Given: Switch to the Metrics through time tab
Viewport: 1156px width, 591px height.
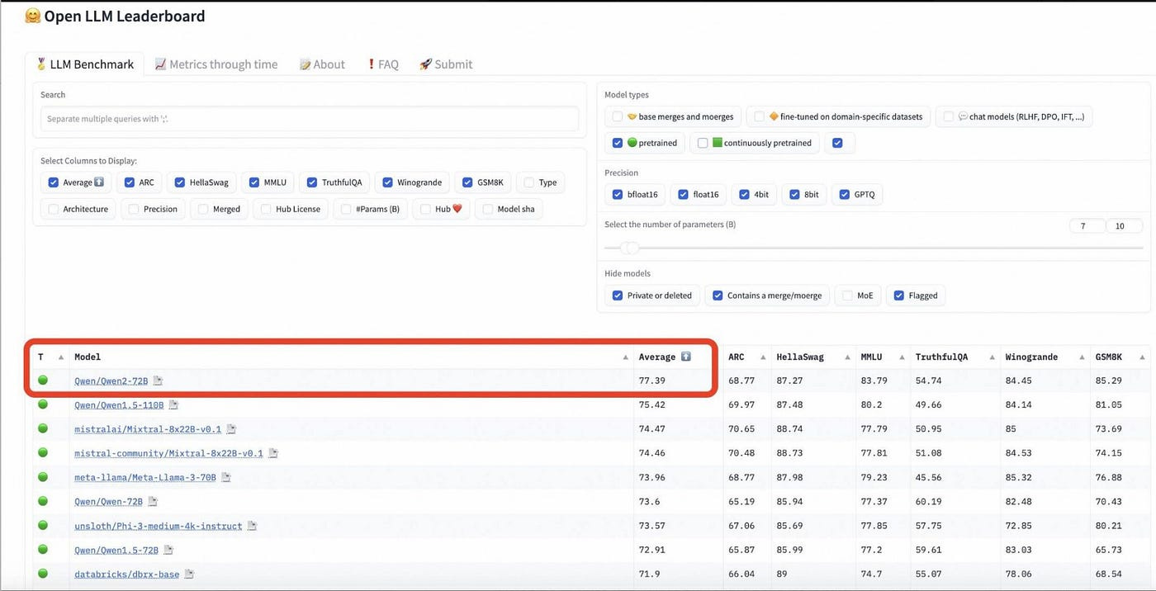Looking at the screenshot, I should point(216,64).
